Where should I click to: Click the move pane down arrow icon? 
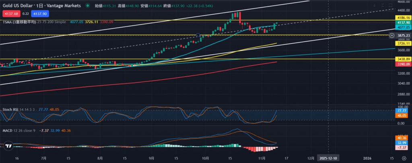374,6
